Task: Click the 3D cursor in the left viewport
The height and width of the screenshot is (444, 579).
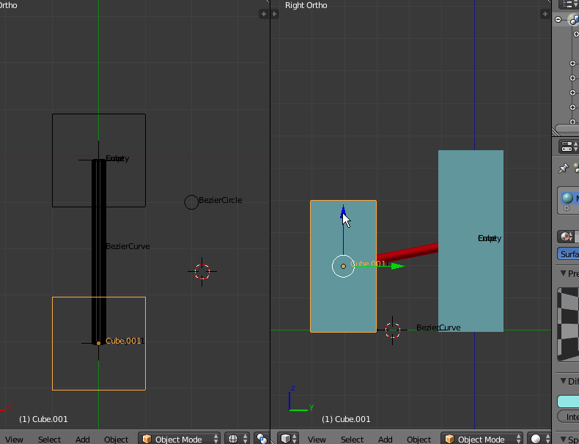Action: click(x=202, y=272)
